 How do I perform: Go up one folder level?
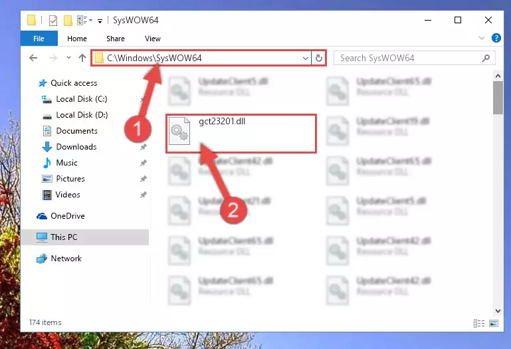[x=82, y=58]
